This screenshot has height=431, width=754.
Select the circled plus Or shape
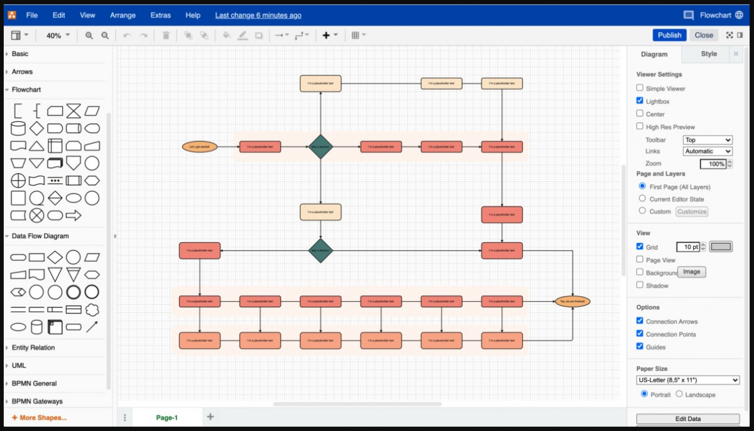(x=18, y=181)
